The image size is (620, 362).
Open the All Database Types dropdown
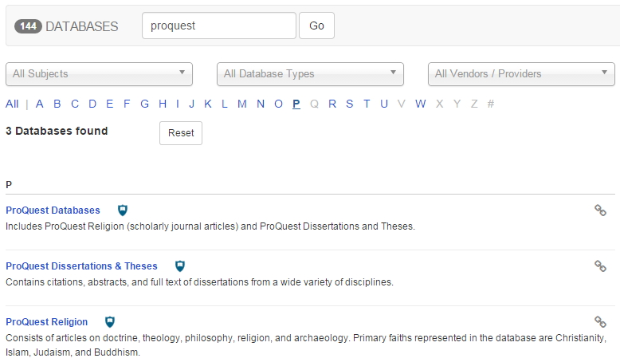click(x=310, y=74)
